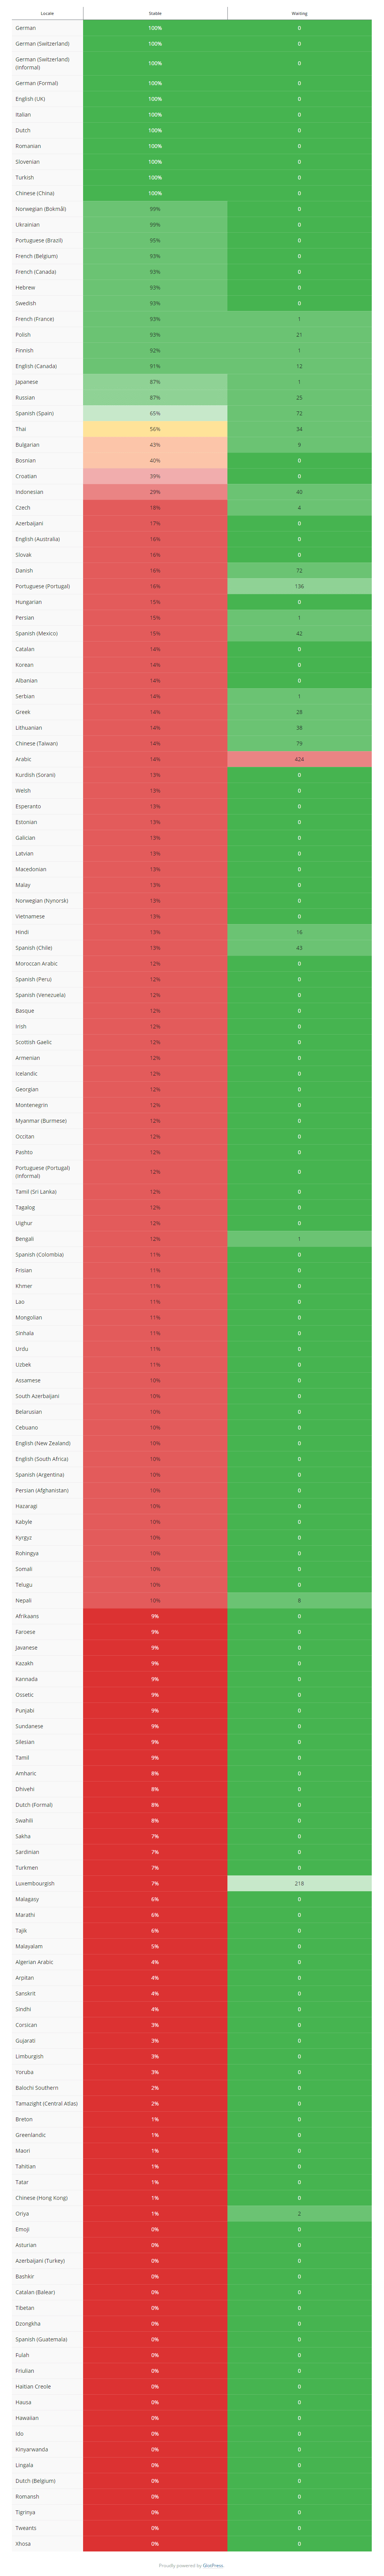
Task: Open the 136 waiting count for Portuguese (Portugal)
Action: coord(299,586)
